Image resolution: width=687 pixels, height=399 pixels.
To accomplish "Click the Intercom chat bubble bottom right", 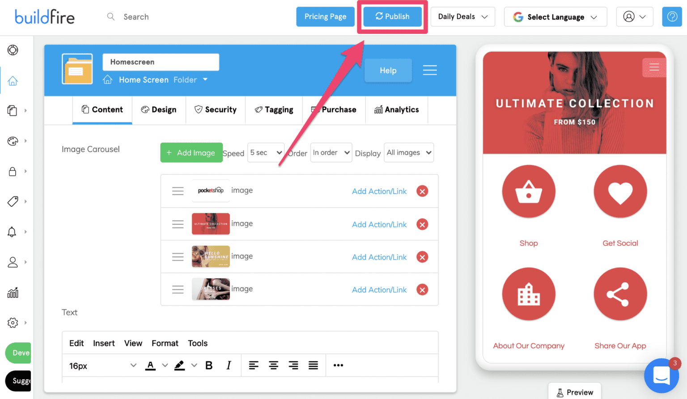I will pos(662,376).
